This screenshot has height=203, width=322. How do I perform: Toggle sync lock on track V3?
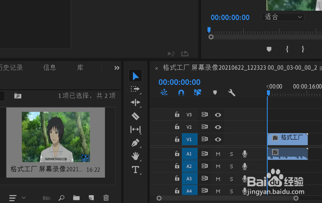click(204, 114)
